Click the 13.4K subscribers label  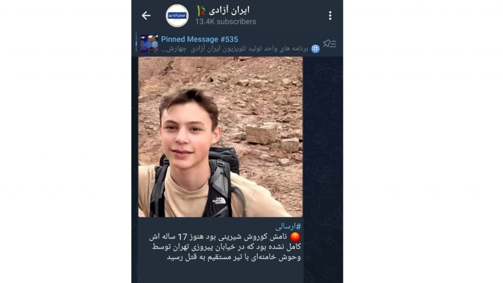click(x=226, y=21)
